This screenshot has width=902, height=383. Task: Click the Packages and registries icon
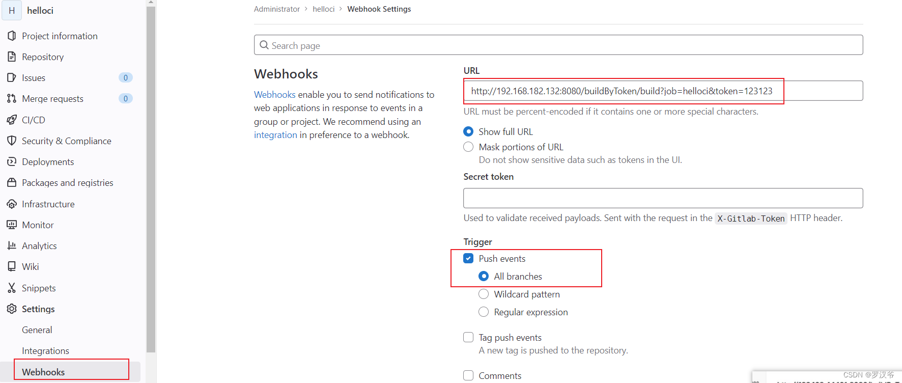point(12,182)
